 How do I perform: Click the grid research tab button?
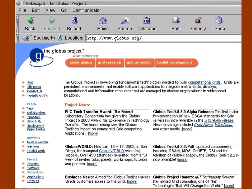(110, 62)
